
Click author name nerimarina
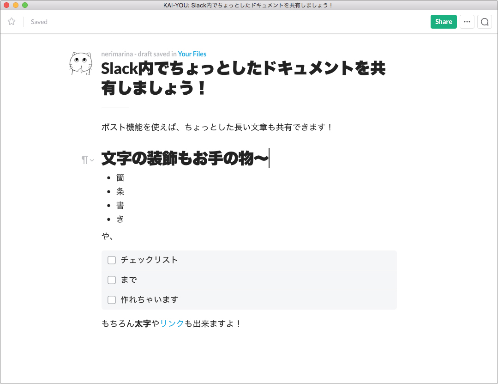click(117, 54)
